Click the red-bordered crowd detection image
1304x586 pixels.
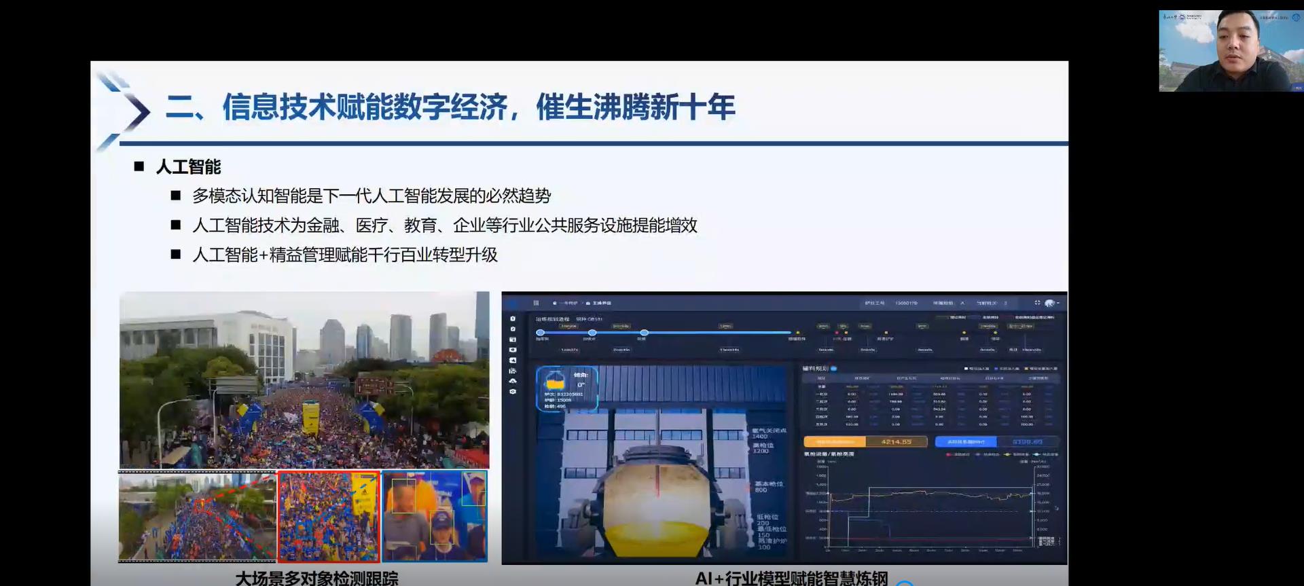(x=329, y=517)
